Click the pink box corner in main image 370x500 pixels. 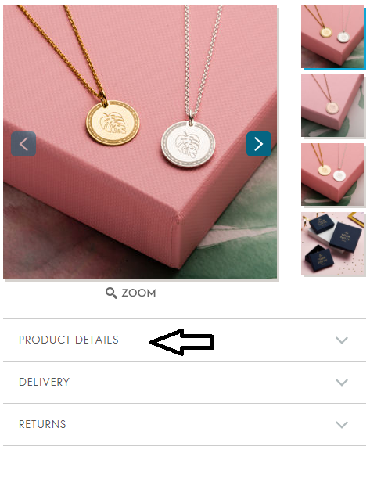pos(175,220)
